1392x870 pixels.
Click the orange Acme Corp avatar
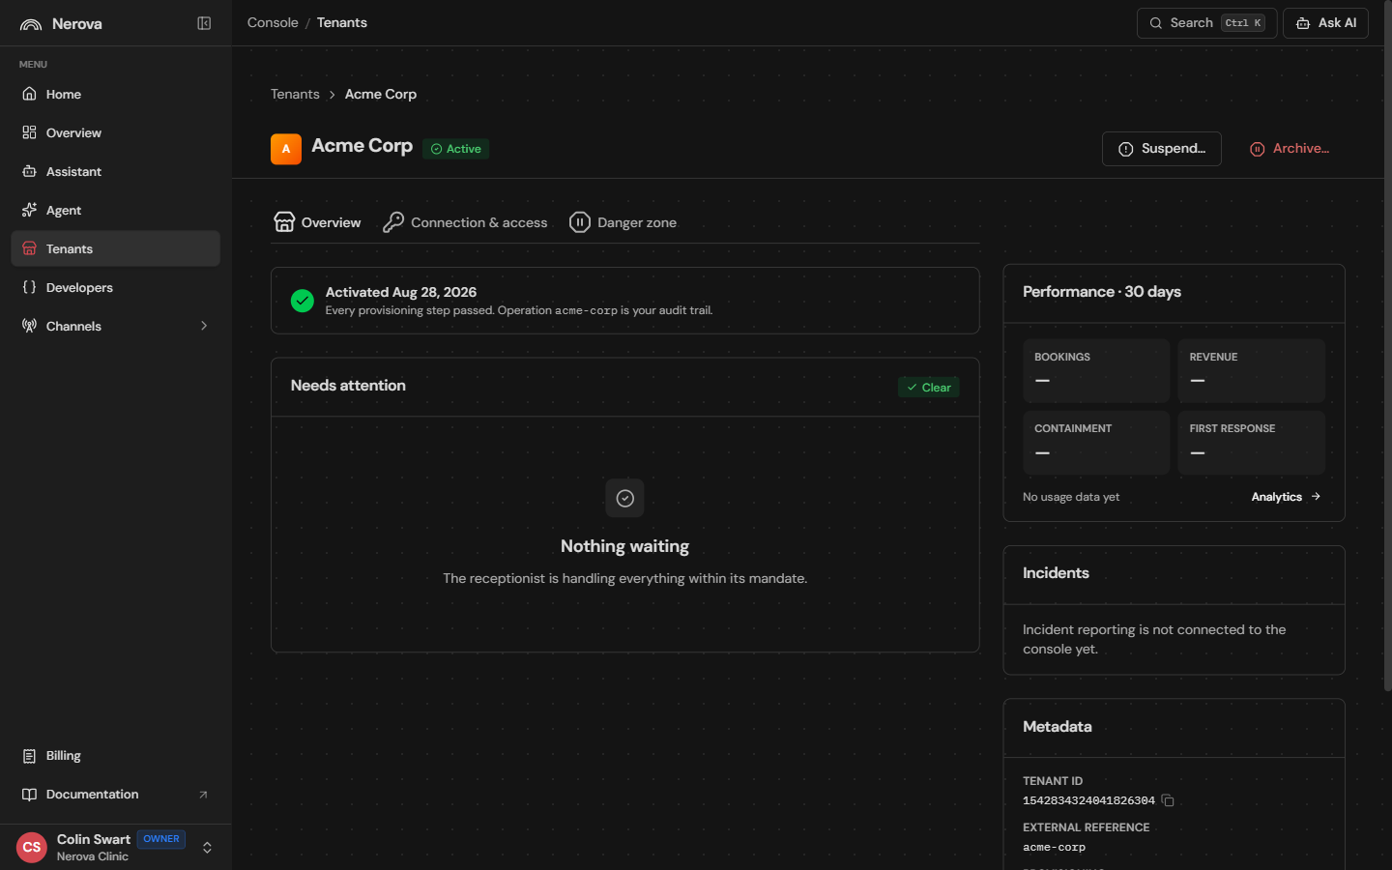click(286, 149)
